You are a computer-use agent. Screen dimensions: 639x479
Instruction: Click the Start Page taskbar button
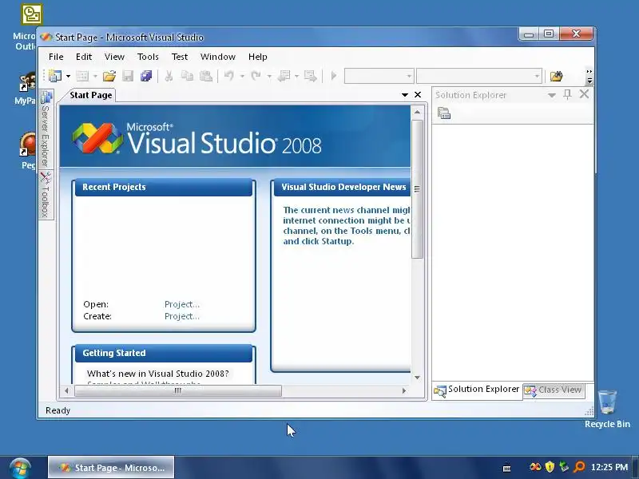[111, 468]
